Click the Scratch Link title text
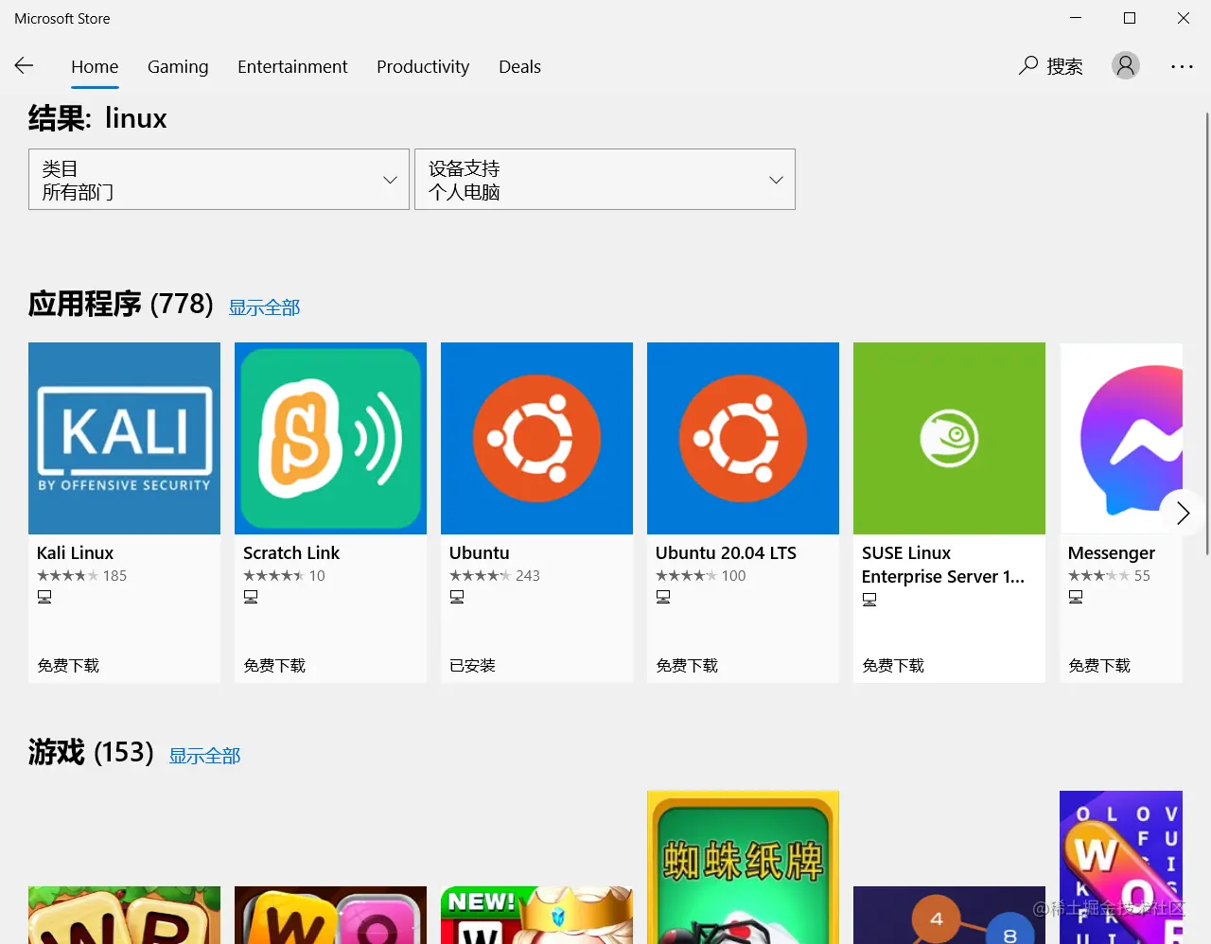The image size is (1211, 944). 291,552
